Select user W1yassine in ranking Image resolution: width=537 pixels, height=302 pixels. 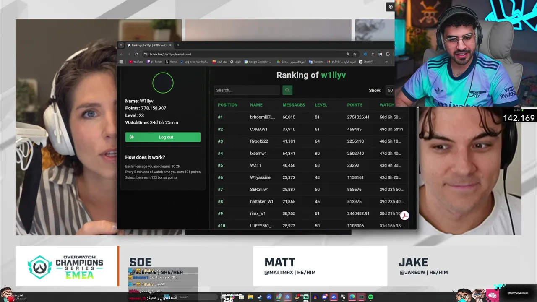click(260, 177)
